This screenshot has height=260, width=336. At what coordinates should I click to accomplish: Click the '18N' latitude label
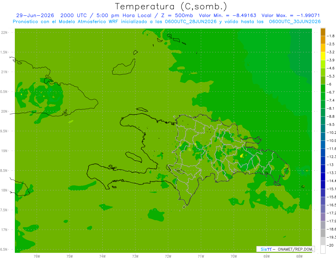(5, 190)
